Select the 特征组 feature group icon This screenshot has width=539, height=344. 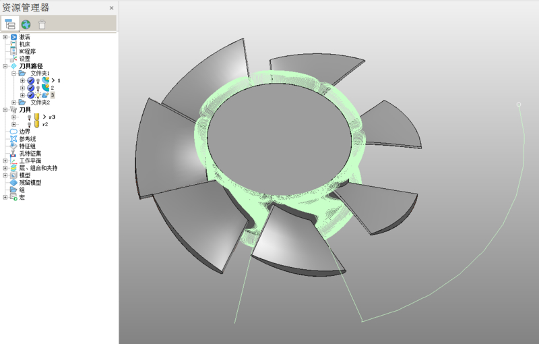pos(13,146)
